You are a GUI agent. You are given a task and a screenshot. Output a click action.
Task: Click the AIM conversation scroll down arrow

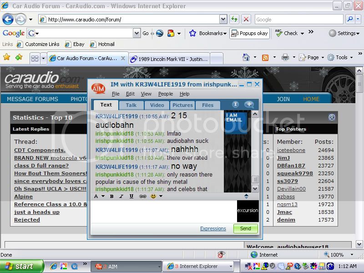(x=255, y=188)
